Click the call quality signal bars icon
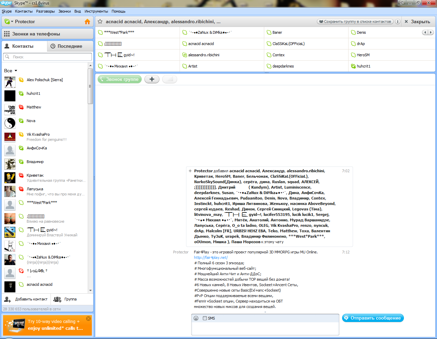 (170, 79)
